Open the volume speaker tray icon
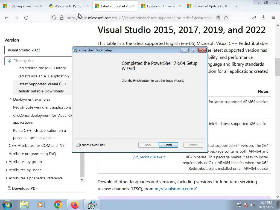The width and height of the screenshot is (280, 210). (252, 205)
